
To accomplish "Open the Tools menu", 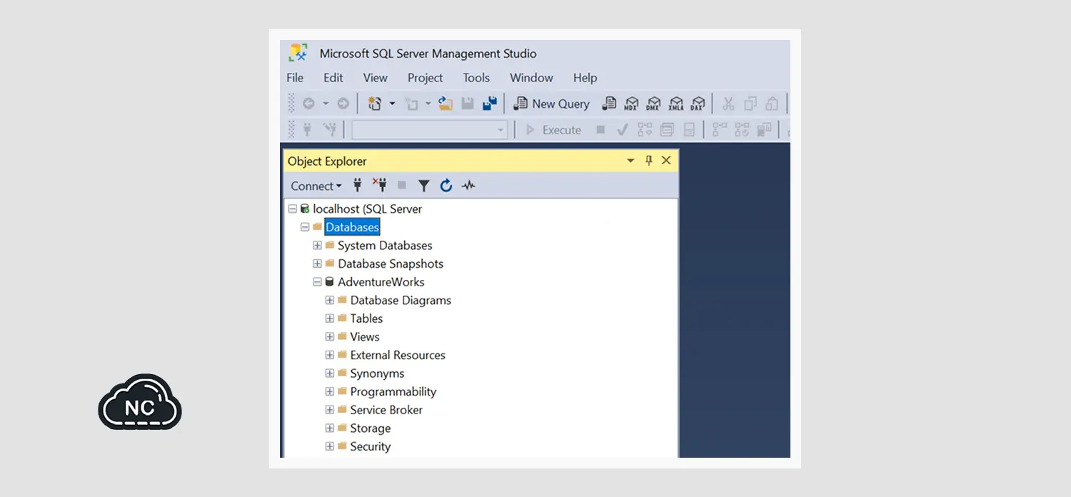I will pyautogui.click(x=476, y=78).
